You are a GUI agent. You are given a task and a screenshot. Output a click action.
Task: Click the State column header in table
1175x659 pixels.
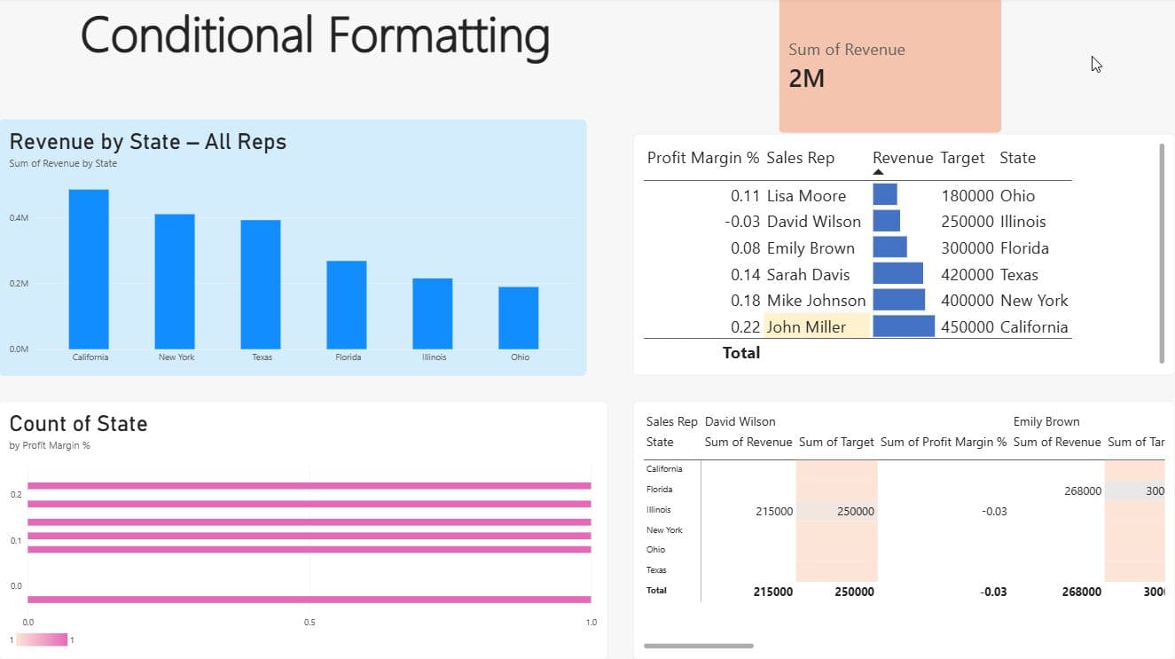(x=1017, y=158)
